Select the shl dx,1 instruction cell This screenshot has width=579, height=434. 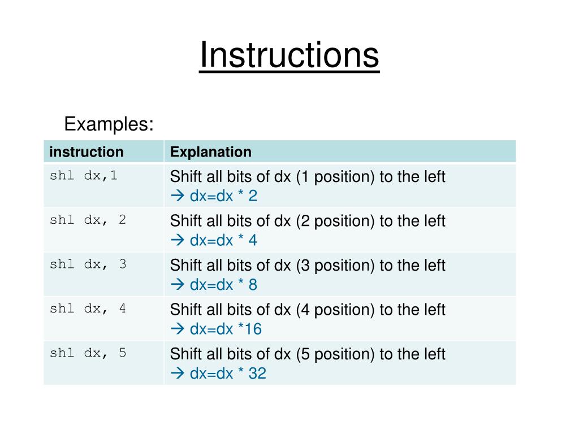coord(104,185)
